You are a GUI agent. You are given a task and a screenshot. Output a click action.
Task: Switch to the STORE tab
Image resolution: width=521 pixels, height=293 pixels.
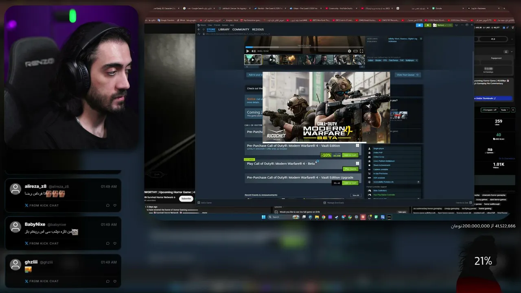point(211,30)
